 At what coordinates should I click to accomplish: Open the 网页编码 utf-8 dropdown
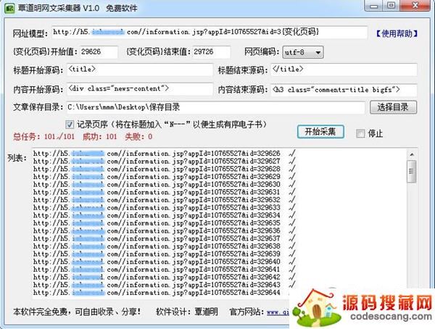302,52
